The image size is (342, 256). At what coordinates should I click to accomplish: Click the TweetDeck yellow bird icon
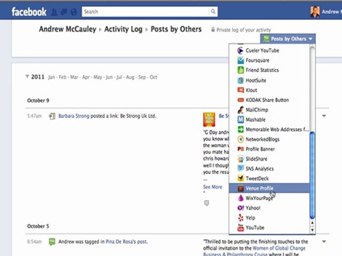(x=240, y=178)
